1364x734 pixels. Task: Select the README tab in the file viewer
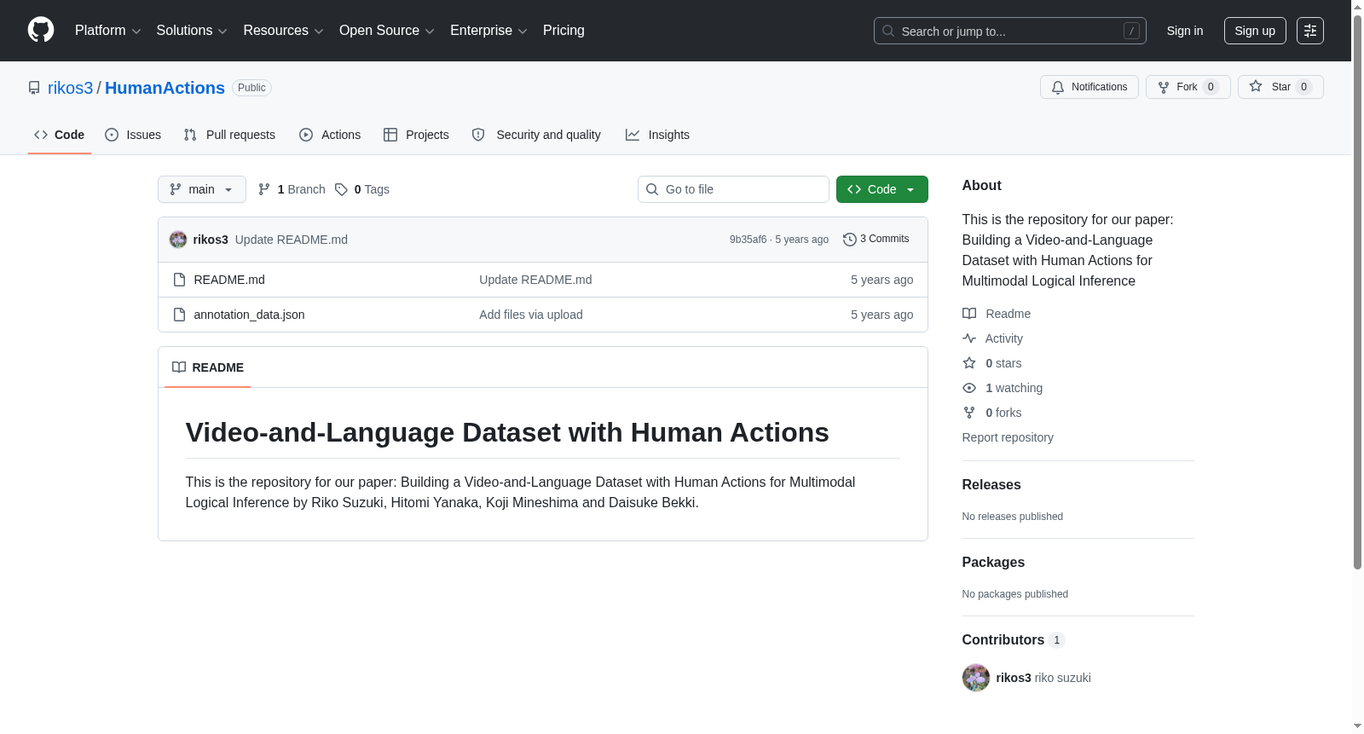(208, 367)
